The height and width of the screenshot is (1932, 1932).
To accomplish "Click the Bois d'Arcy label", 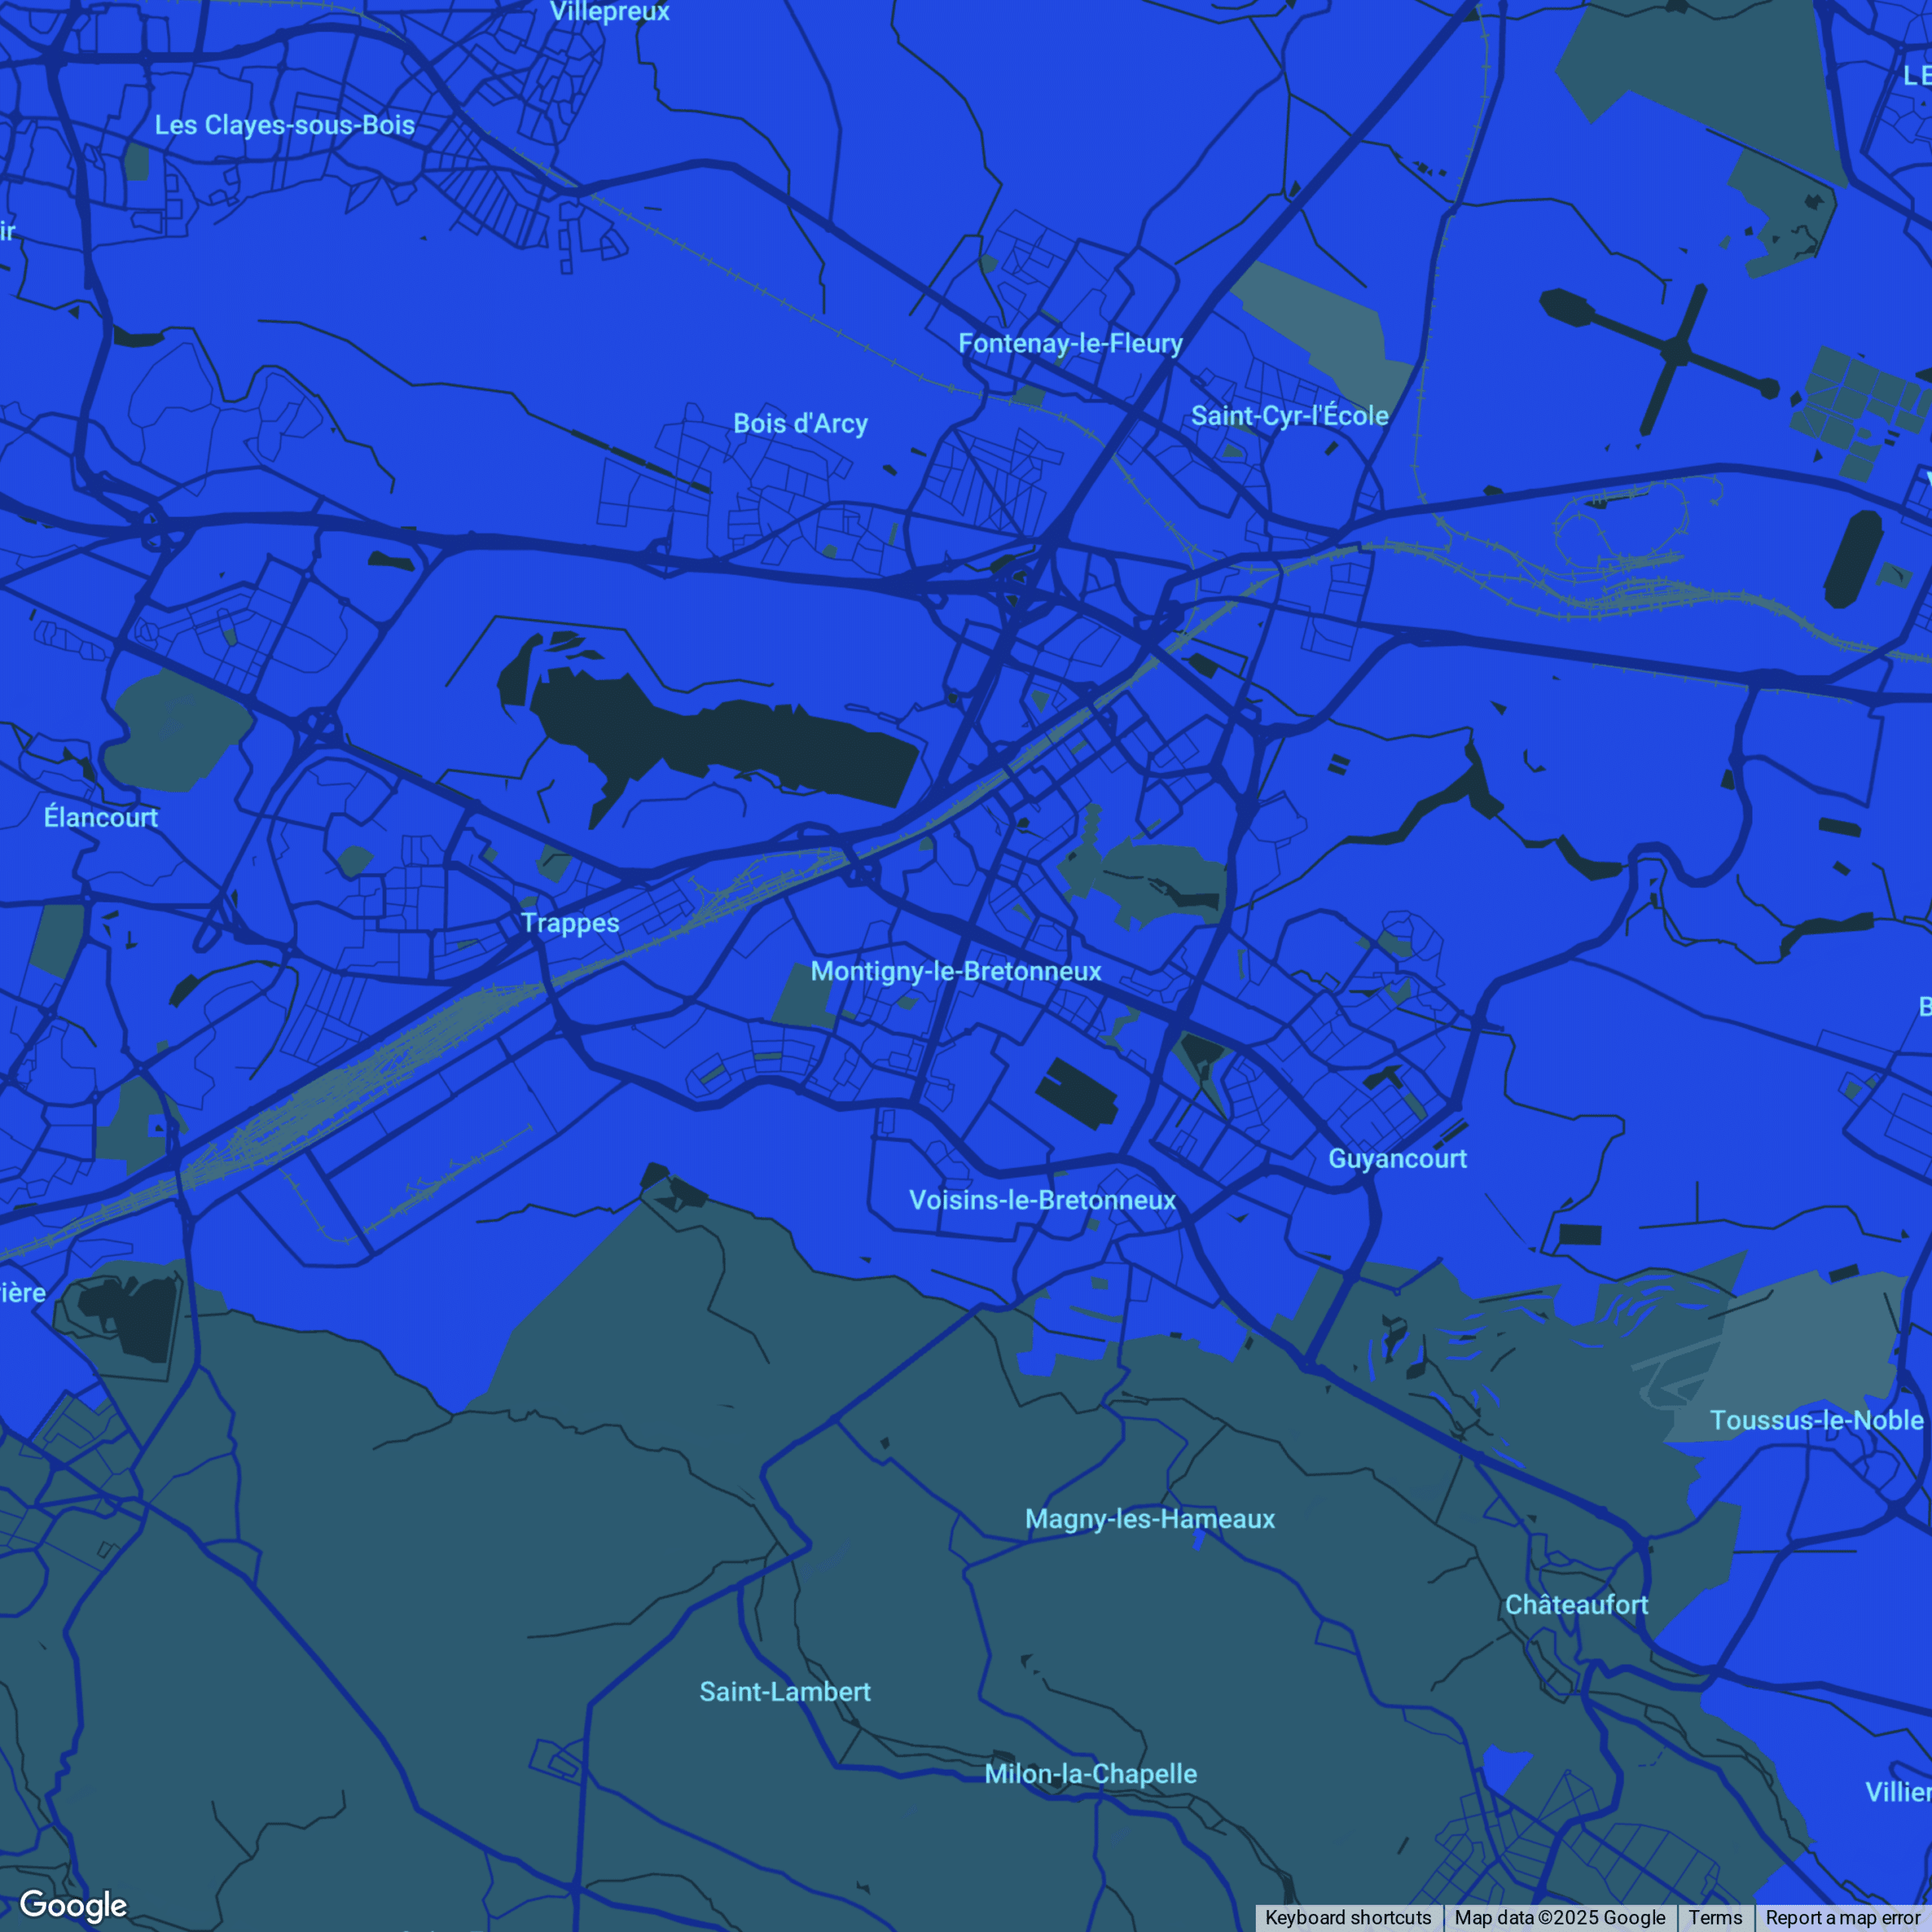I will [800, 423].
